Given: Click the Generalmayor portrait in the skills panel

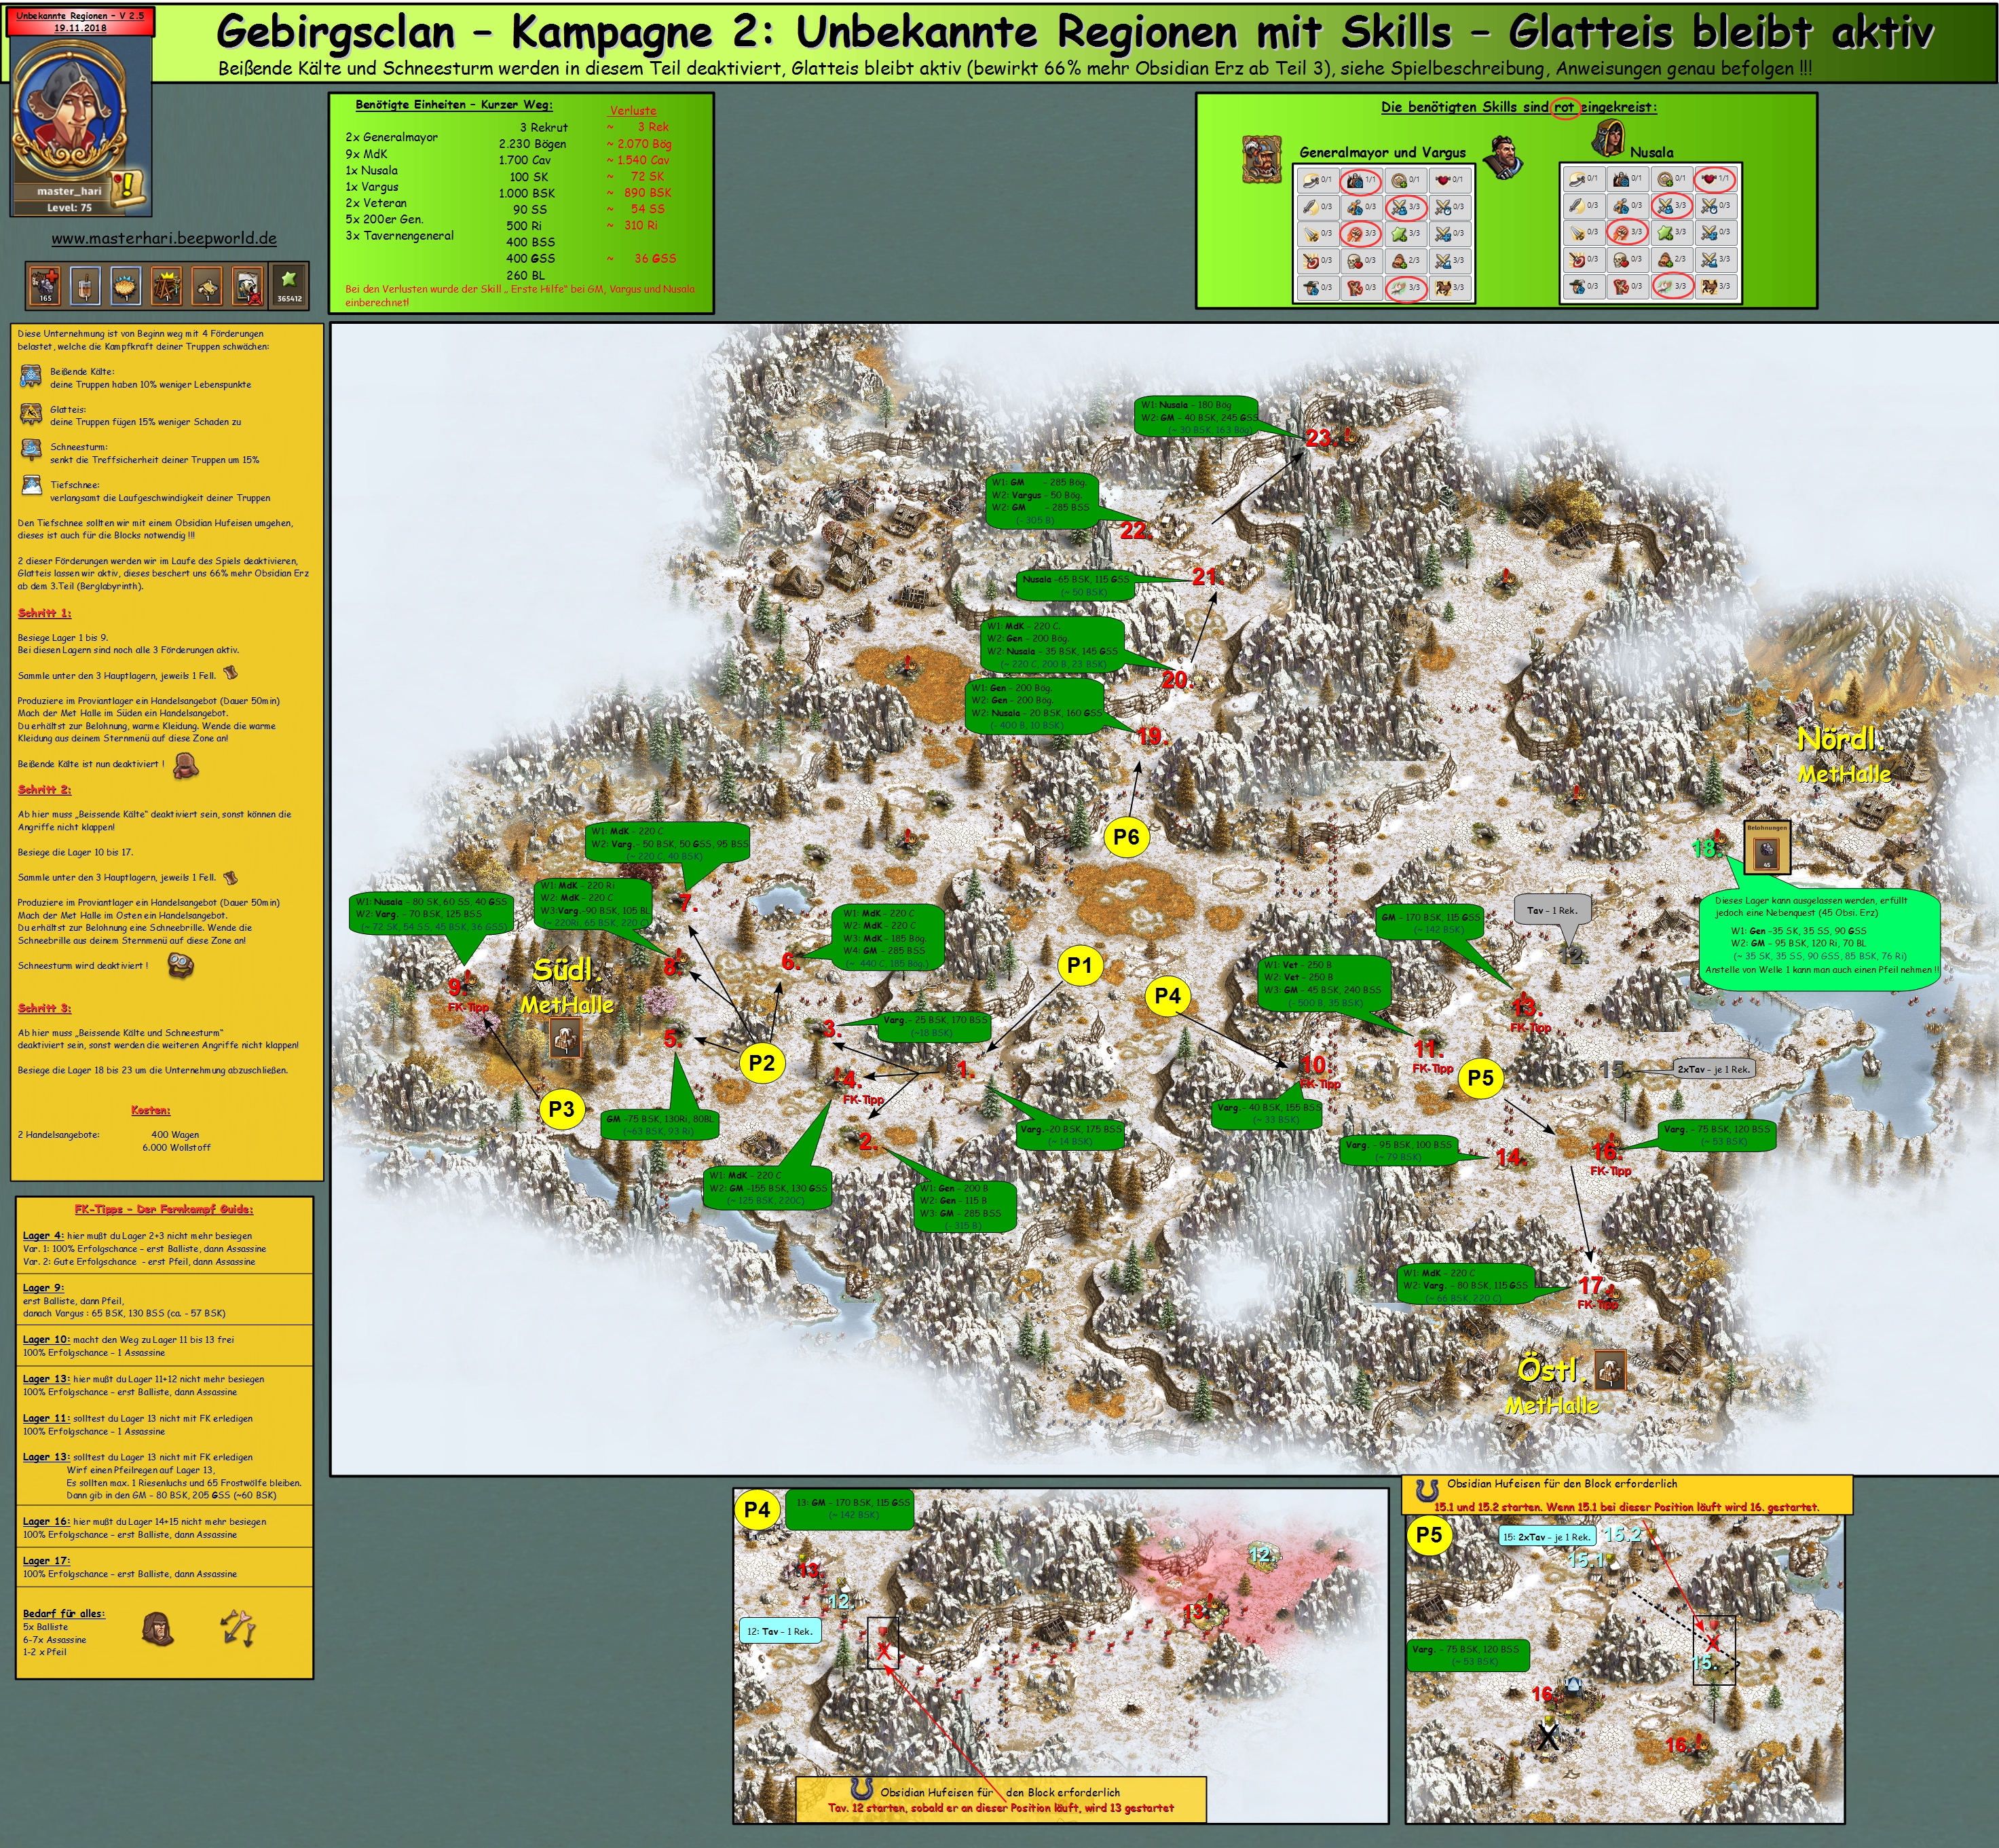Looking at the screenshot, I should pos(1262,159).
